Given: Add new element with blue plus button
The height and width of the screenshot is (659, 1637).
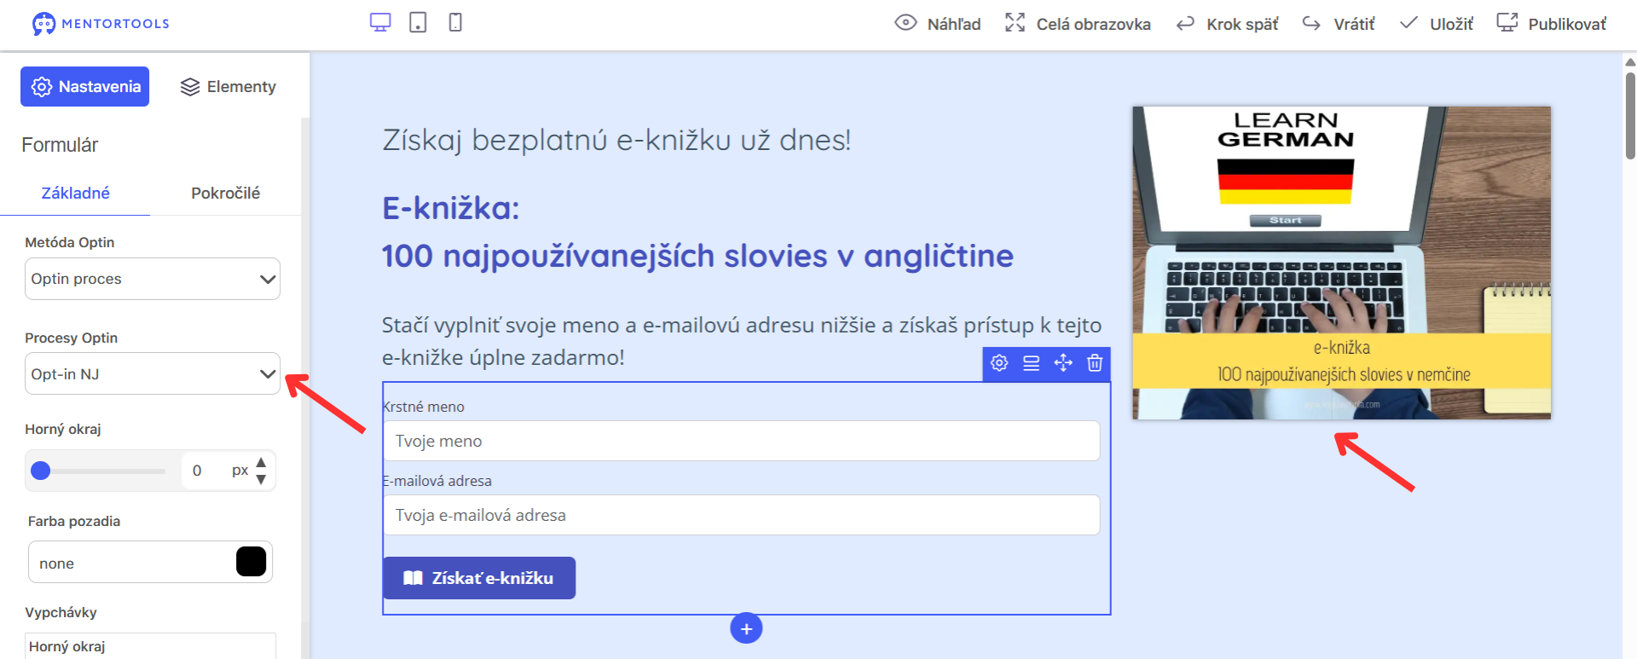Looking at the screenshot, I should click(x=746, y=628).
